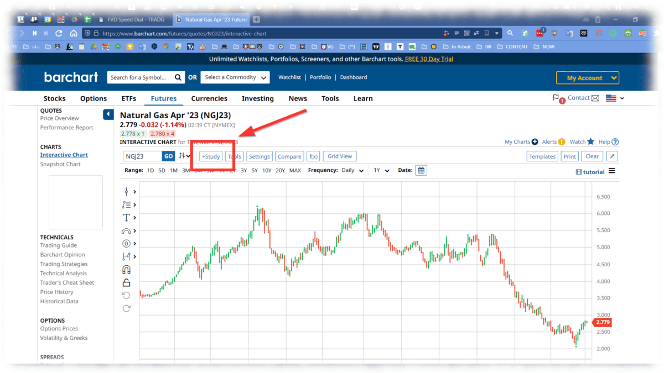664x373 pixels.
Task: Select the arc drawing tool
Action: coord(126,231)
